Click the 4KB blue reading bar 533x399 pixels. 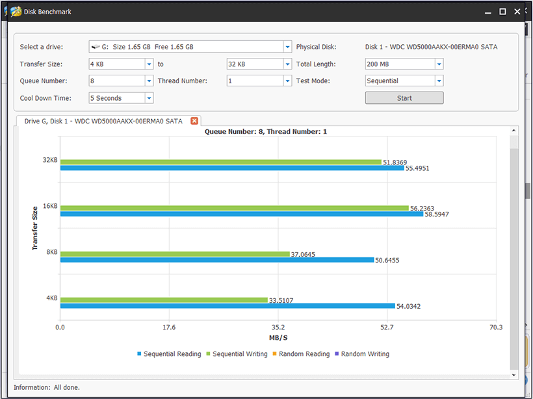(227, 306)
